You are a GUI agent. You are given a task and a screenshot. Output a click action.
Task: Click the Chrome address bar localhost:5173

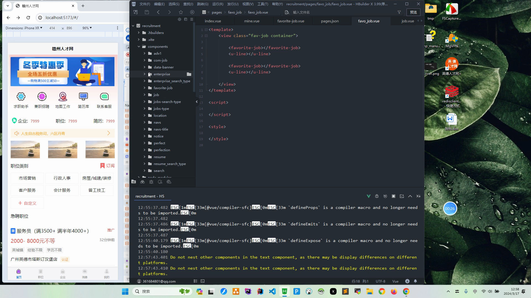62,18
